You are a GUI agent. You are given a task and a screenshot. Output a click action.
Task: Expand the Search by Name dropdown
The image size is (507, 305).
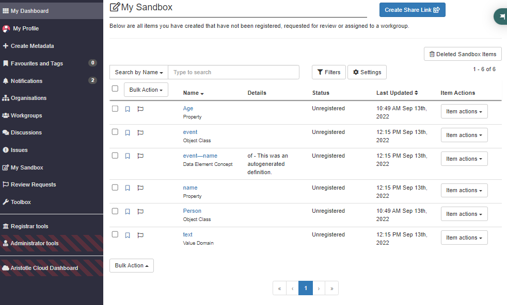pyautogui.click(x=139, y=72)
